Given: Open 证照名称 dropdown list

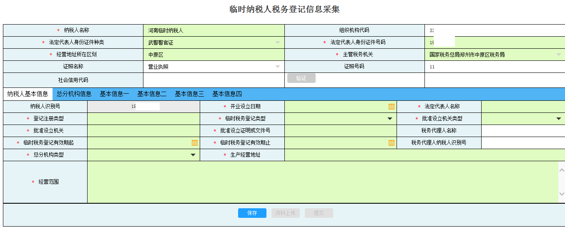Looking at the screenshot, I should coord(278,67).
